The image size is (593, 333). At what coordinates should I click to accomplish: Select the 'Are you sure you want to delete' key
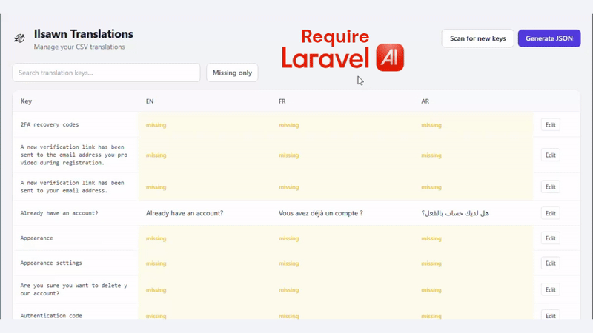pos(73,289)
